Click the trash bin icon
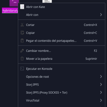107x107 pixels. pos(22,59)
